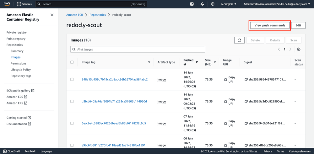Copy digest icon for sha256:5a3d0d822990ef
Image resolution: width=314 pixels, height=154 pixels.
pos(246,101)
